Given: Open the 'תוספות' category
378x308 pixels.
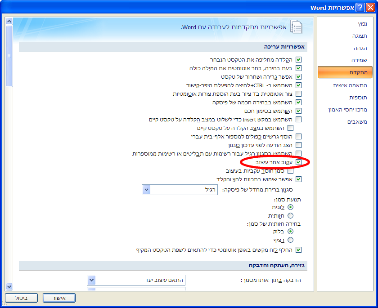Looking at the screenshot, I should tap(345, 98).
